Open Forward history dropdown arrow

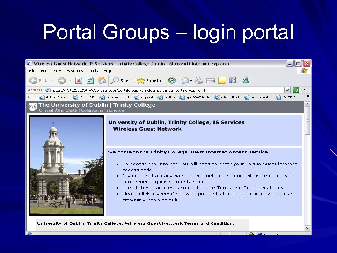point(70,81)
